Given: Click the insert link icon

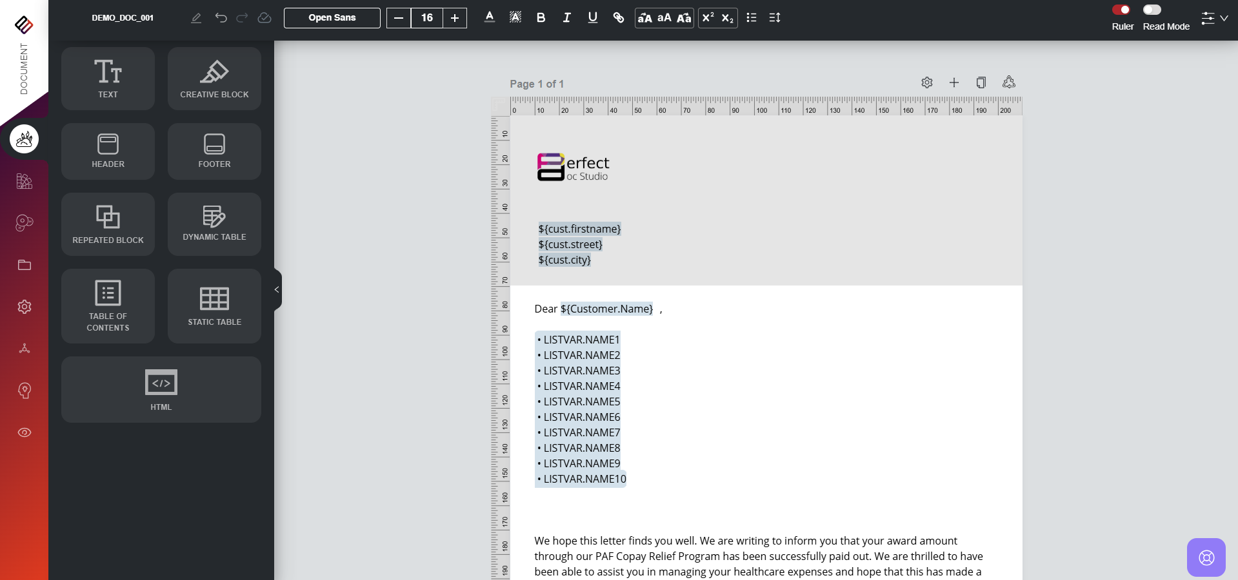Looking at the screenshot, I should (x=618, y=18).
